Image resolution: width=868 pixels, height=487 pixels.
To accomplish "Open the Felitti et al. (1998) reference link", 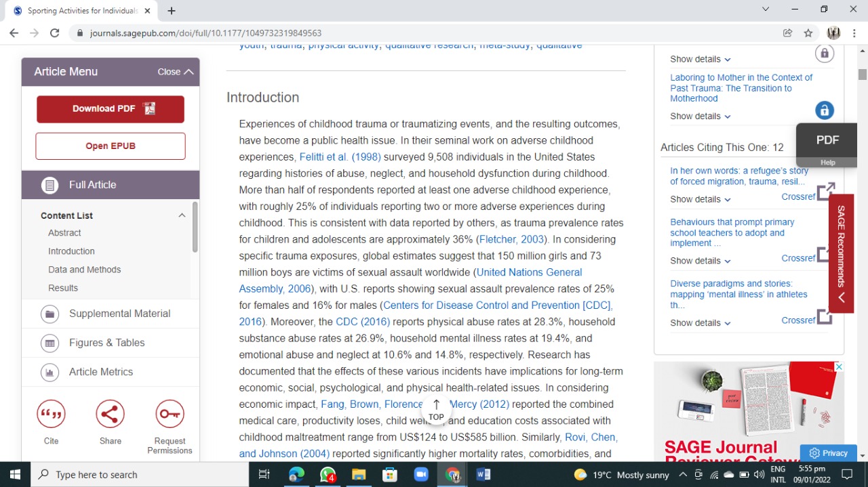I will click(x=340, y=157).
